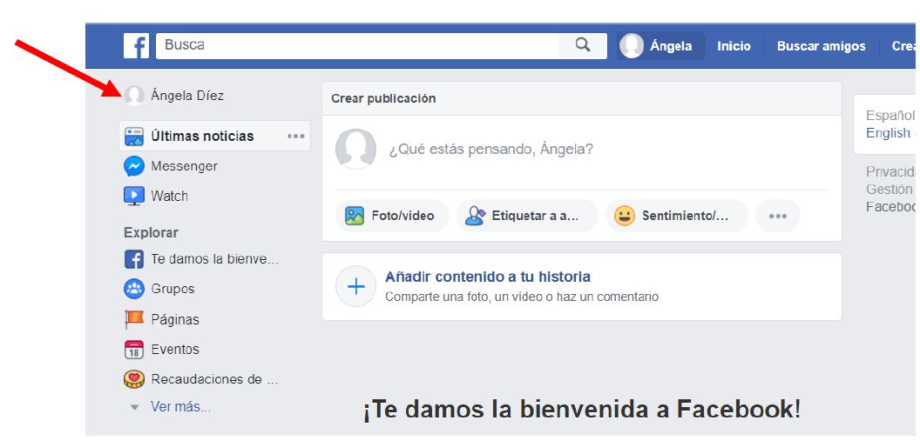The width and height of the screenshot is (920, 441).
Task: Open more composer options ellipsis button
Action: [x=778, y=216]
